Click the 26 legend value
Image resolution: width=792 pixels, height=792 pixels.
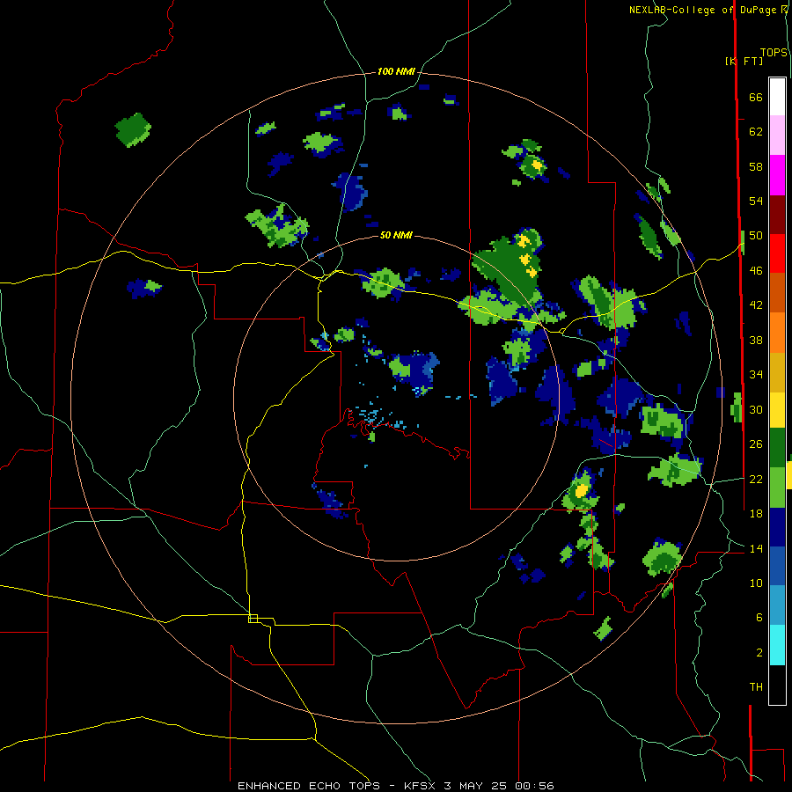(x=756, y=444)
